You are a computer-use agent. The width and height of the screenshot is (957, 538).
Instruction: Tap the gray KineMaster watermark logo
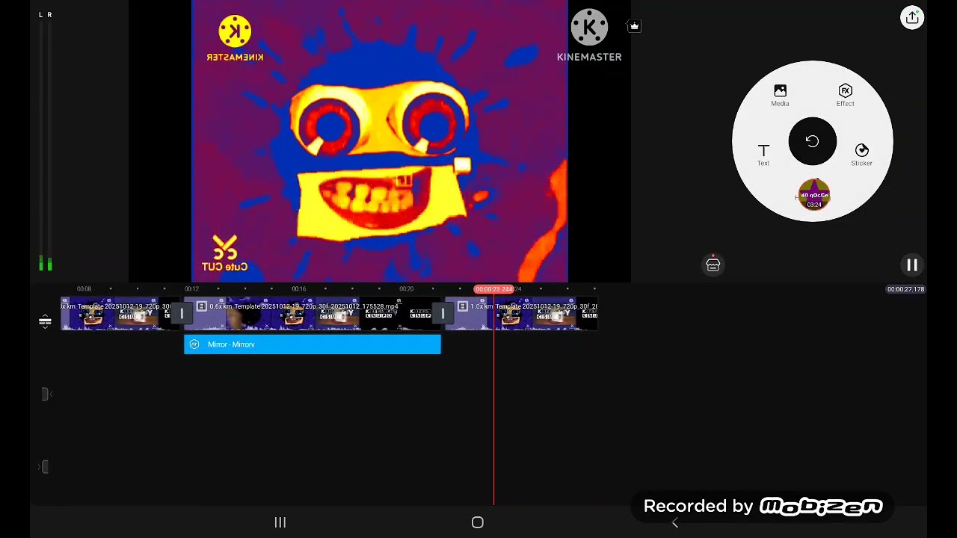pos(589,36)
